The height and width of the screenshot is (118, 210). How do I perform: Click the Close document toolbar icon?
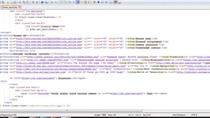(x=7, y=2)
